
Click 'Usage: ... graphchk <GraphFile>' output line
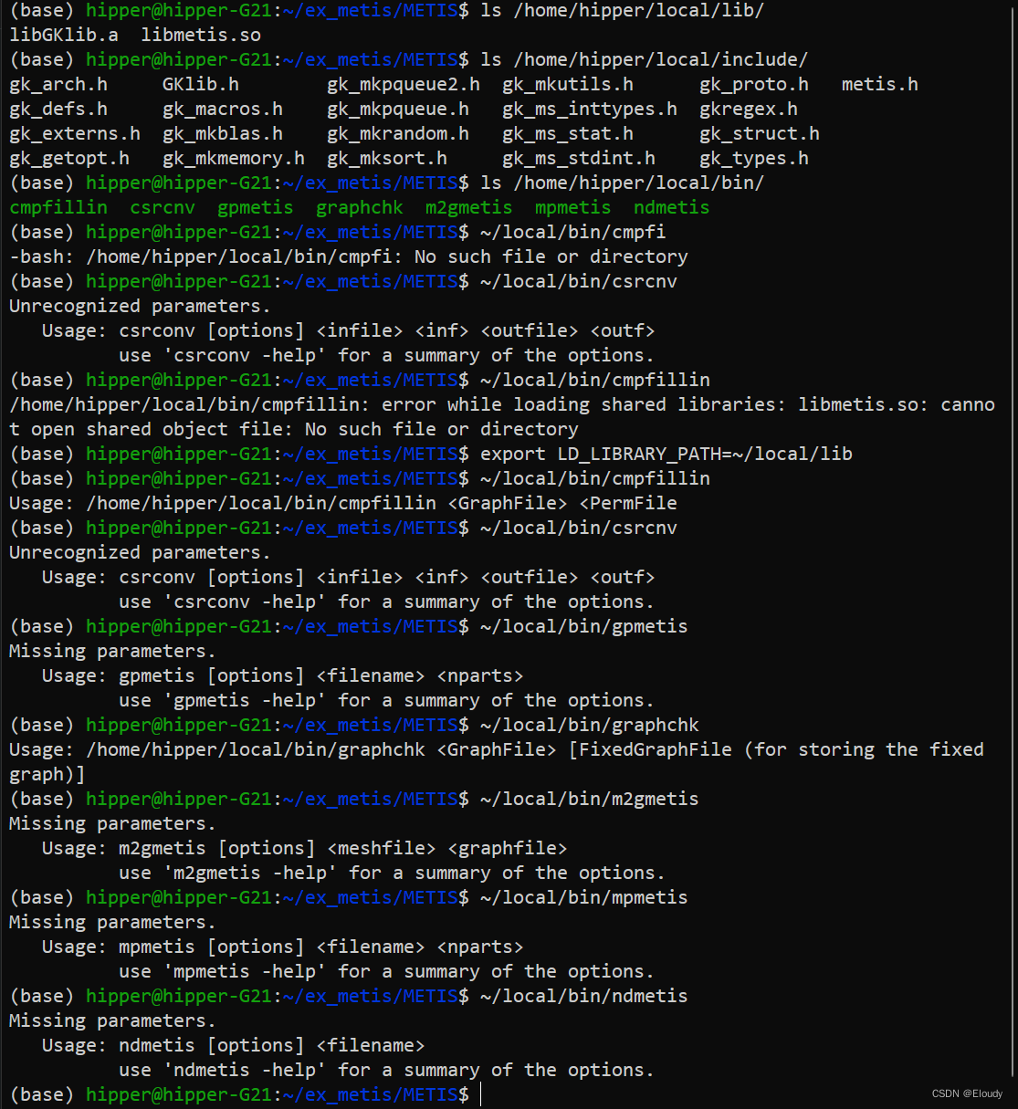pos(497,761)
